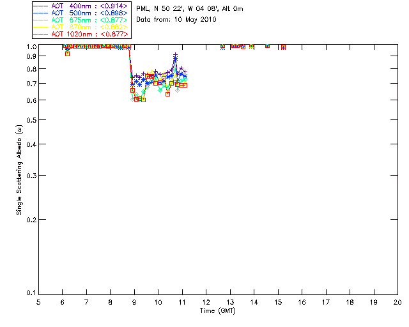Click the 0.5 y-axis tick label

pos(31,120)
